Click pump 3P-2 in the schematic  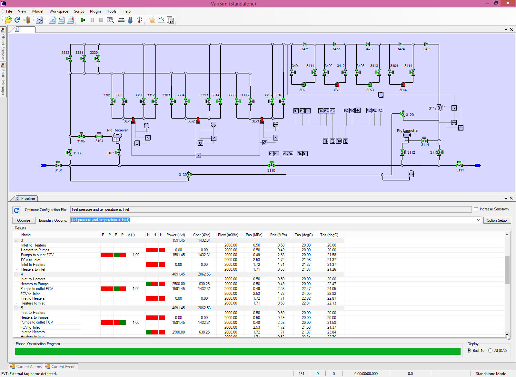point(337,85)
